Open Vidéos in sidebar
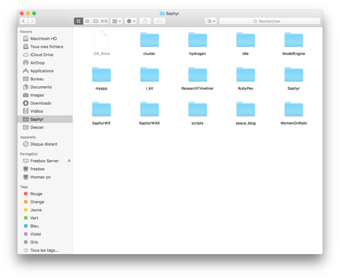This screenshot has width=340, height=279. [x=45, y=111]
